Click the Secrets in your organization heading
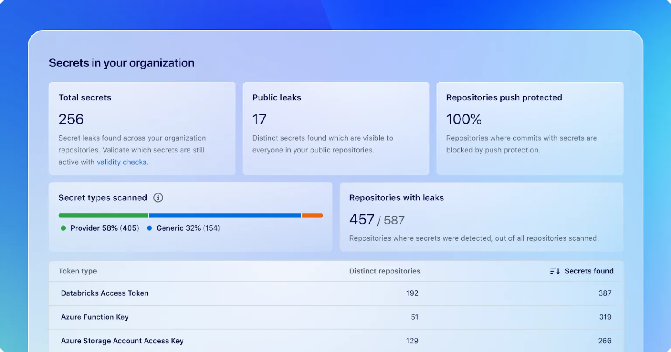Viewport: 671px width, 352px height. (121, 63)
